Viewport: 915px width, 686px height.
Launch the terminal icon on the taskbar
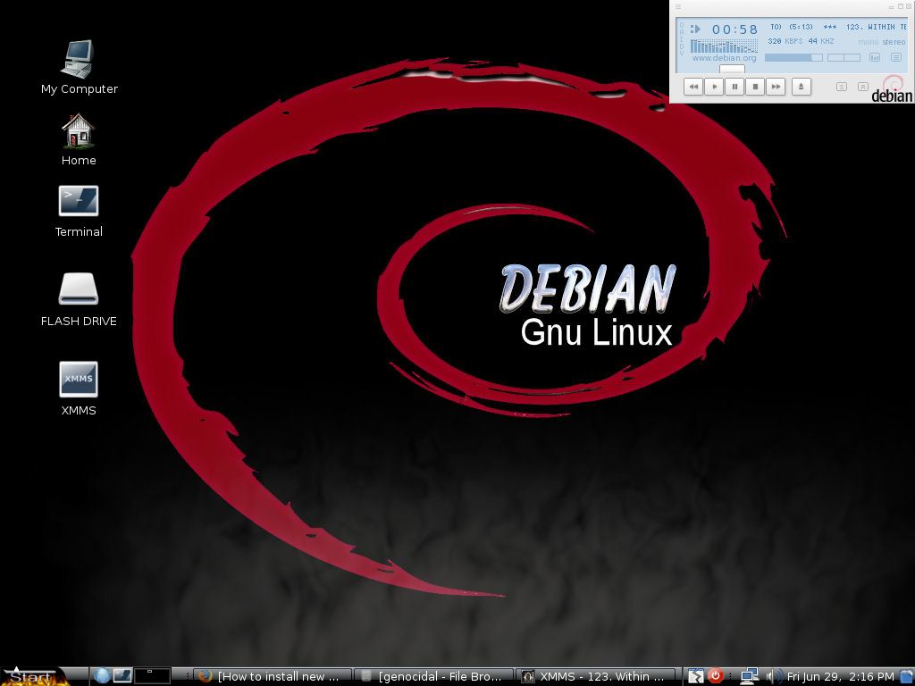pos(122,675)
